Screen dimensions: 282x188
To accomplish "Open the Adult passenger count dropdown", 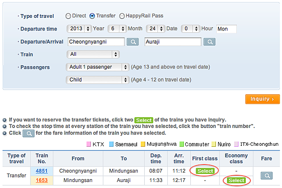I will coord(98,67).
